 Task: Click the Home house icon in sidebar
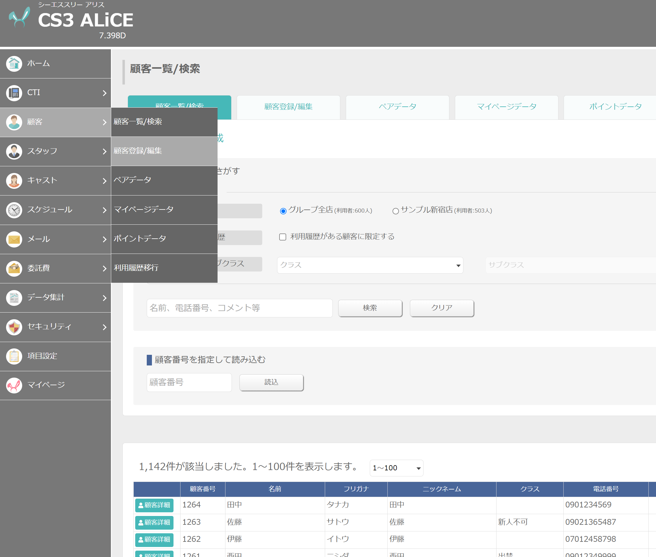(14, 64)
